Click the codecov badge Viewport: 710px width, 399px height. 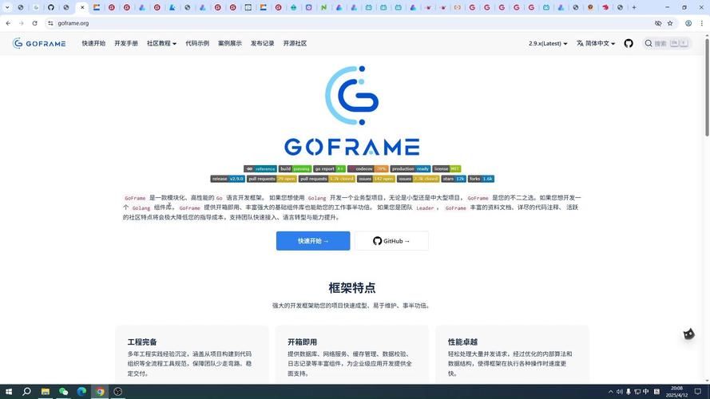[x=368, y=168]
